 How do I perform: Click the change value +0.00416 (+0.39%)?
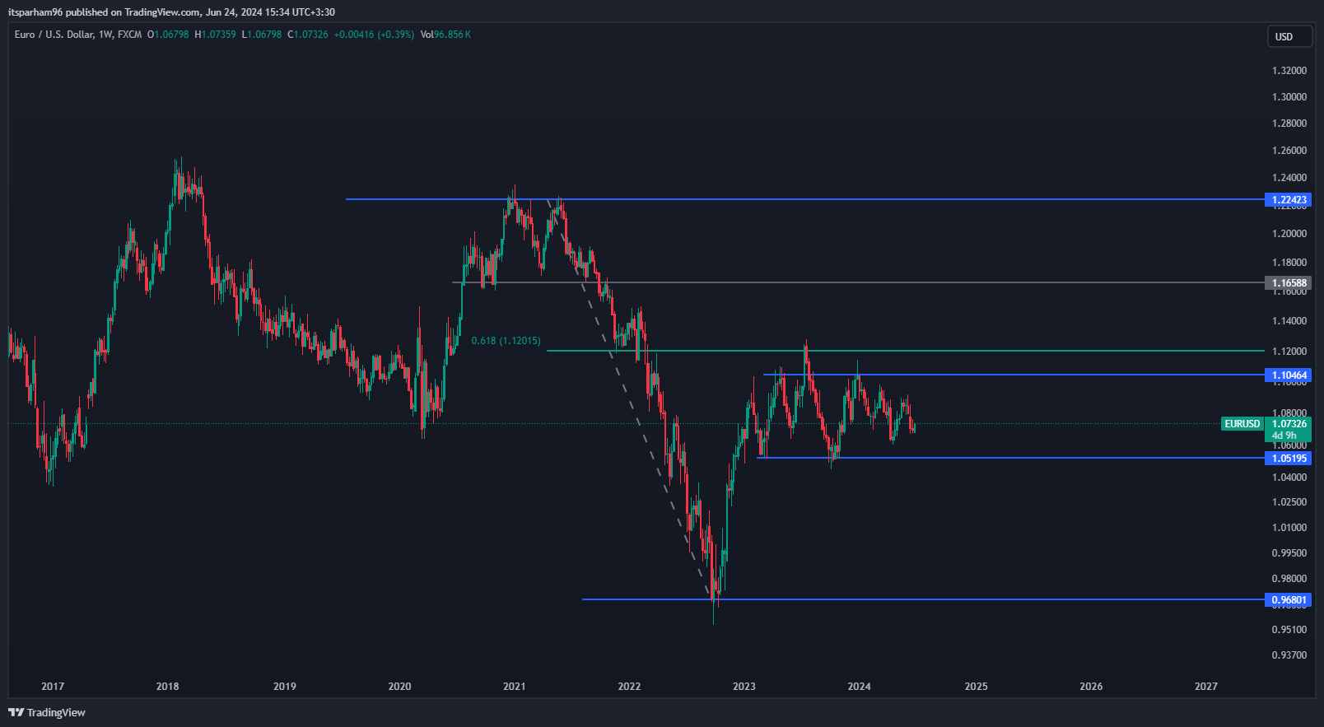374,35
